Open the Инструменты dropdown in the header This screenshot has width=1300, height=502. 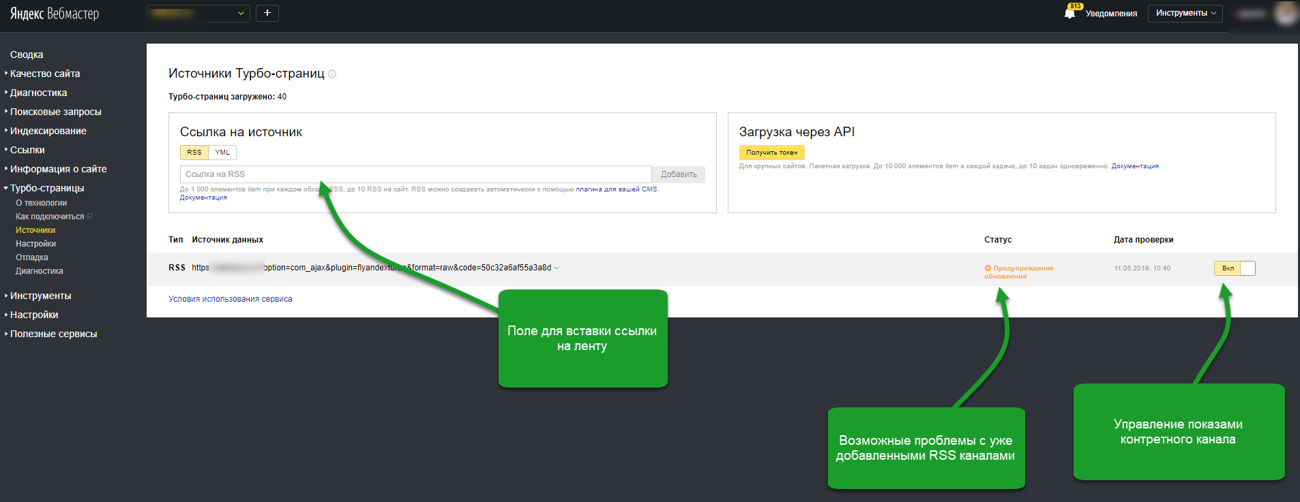[x=1185, y=13]
